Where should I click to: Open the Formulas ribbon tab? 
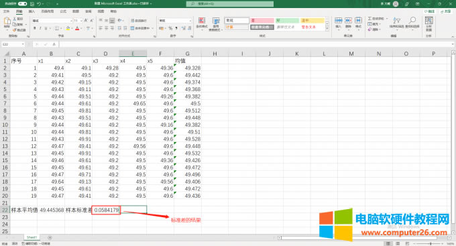click(63, 11)
